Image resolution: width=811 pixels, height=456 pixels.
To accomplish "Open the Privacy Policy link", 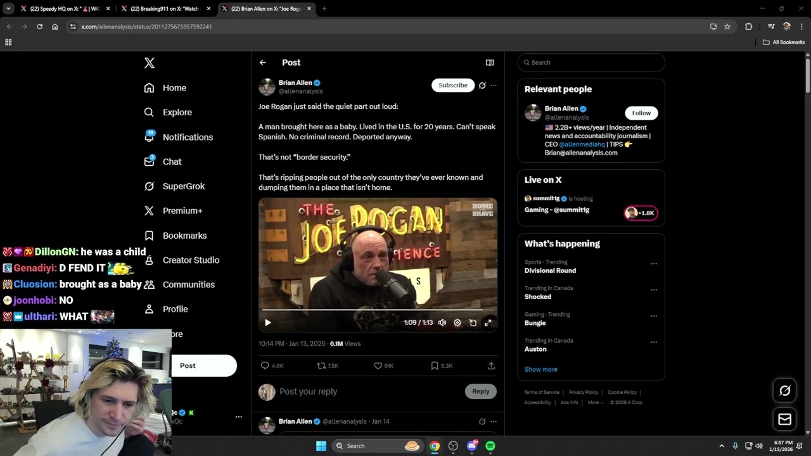I will point(584,392).
